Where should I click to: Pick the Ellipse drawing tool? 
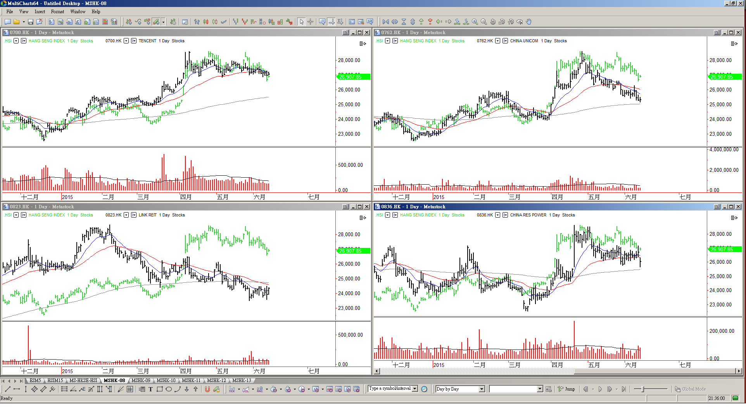click(x=168, y=389)
